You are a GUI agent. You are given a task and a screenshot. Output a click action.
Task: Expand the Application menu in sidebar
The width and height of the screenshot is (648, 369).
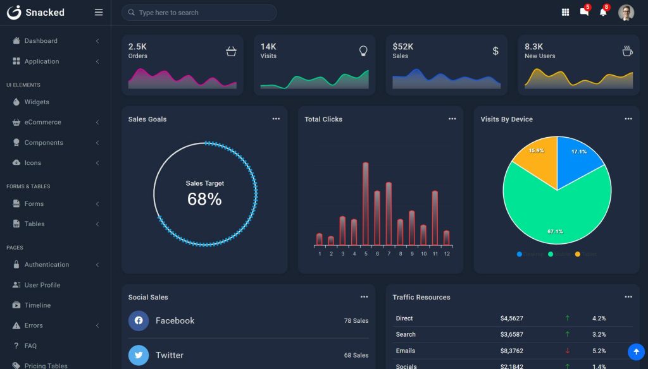pos(42,61)
